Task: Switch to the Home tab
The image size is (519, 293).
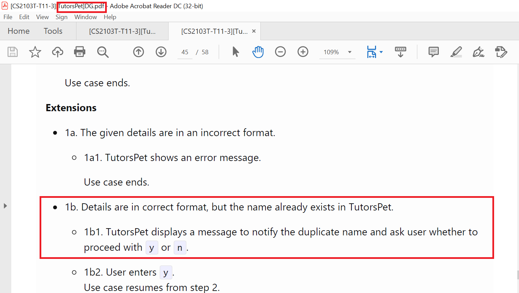Action: [19, 31]
